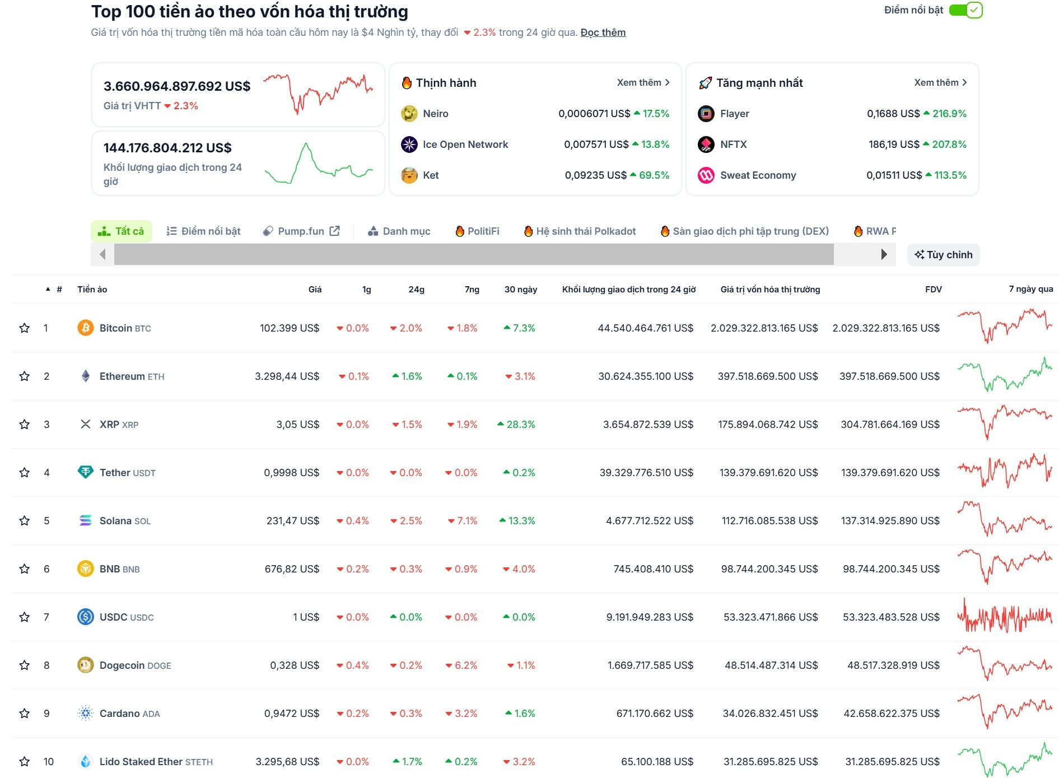Sort table by FDV column
The width and height of the screenshot is (1059, 778).
(934, 290)
